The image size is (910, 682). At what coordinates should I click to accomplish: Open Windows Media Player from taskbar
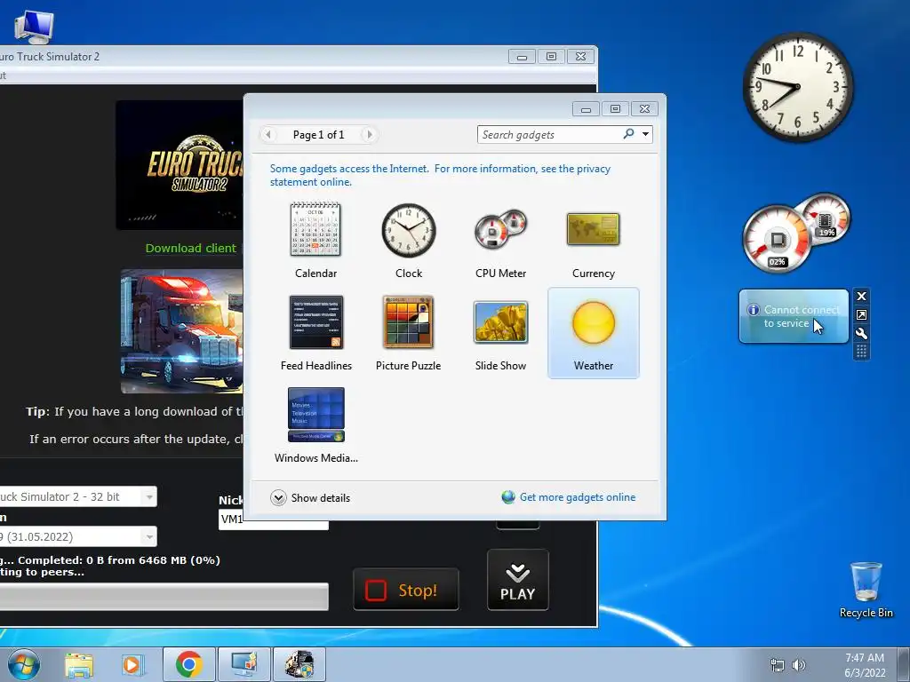click(x=133, y=664)
